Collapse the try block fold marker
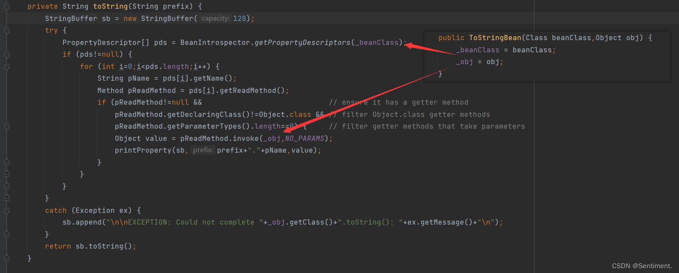This screenshot has width=679, height=273. 7,31
